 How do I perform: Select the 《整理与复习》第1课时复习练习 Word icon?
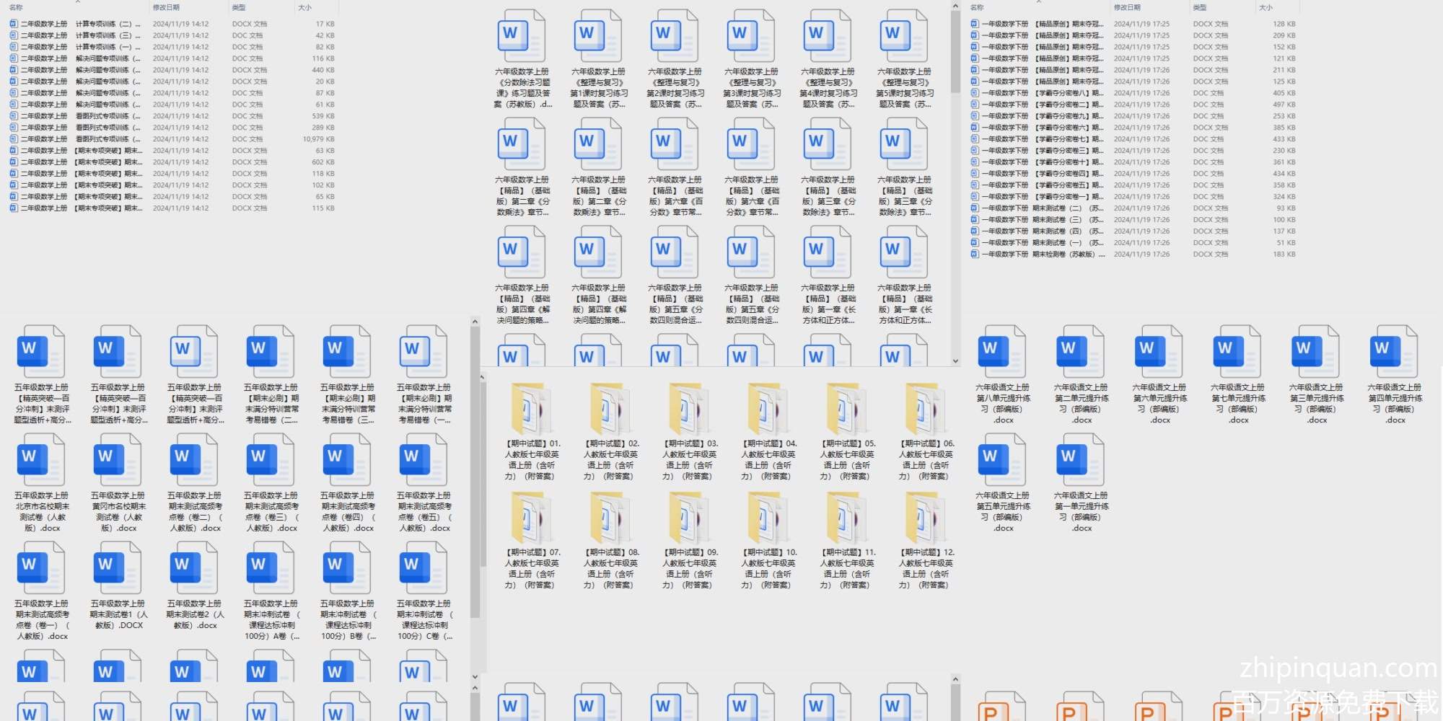[x=597, y=36]
